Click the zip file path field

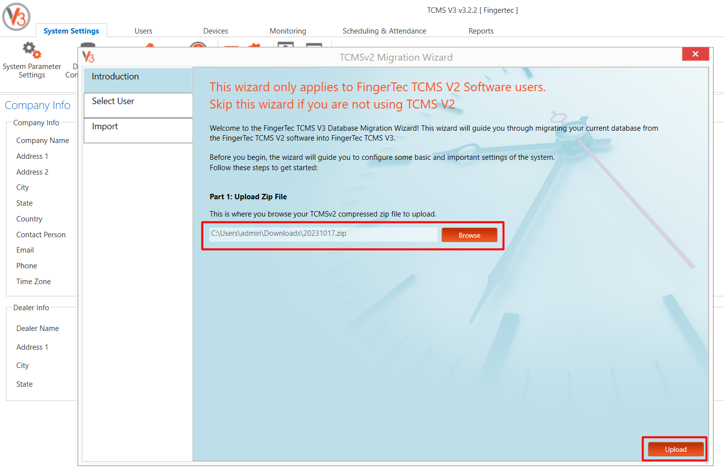323,234
